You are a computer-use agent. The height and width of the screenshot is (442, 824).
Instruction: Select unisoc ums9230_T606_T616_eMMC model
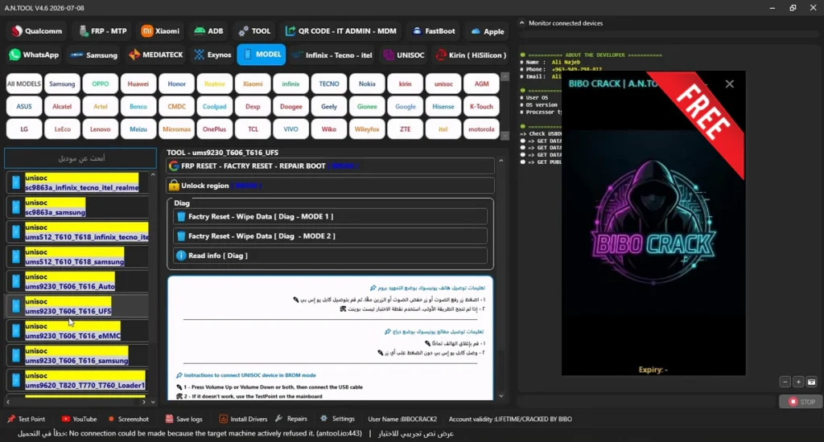click(78, 331)
